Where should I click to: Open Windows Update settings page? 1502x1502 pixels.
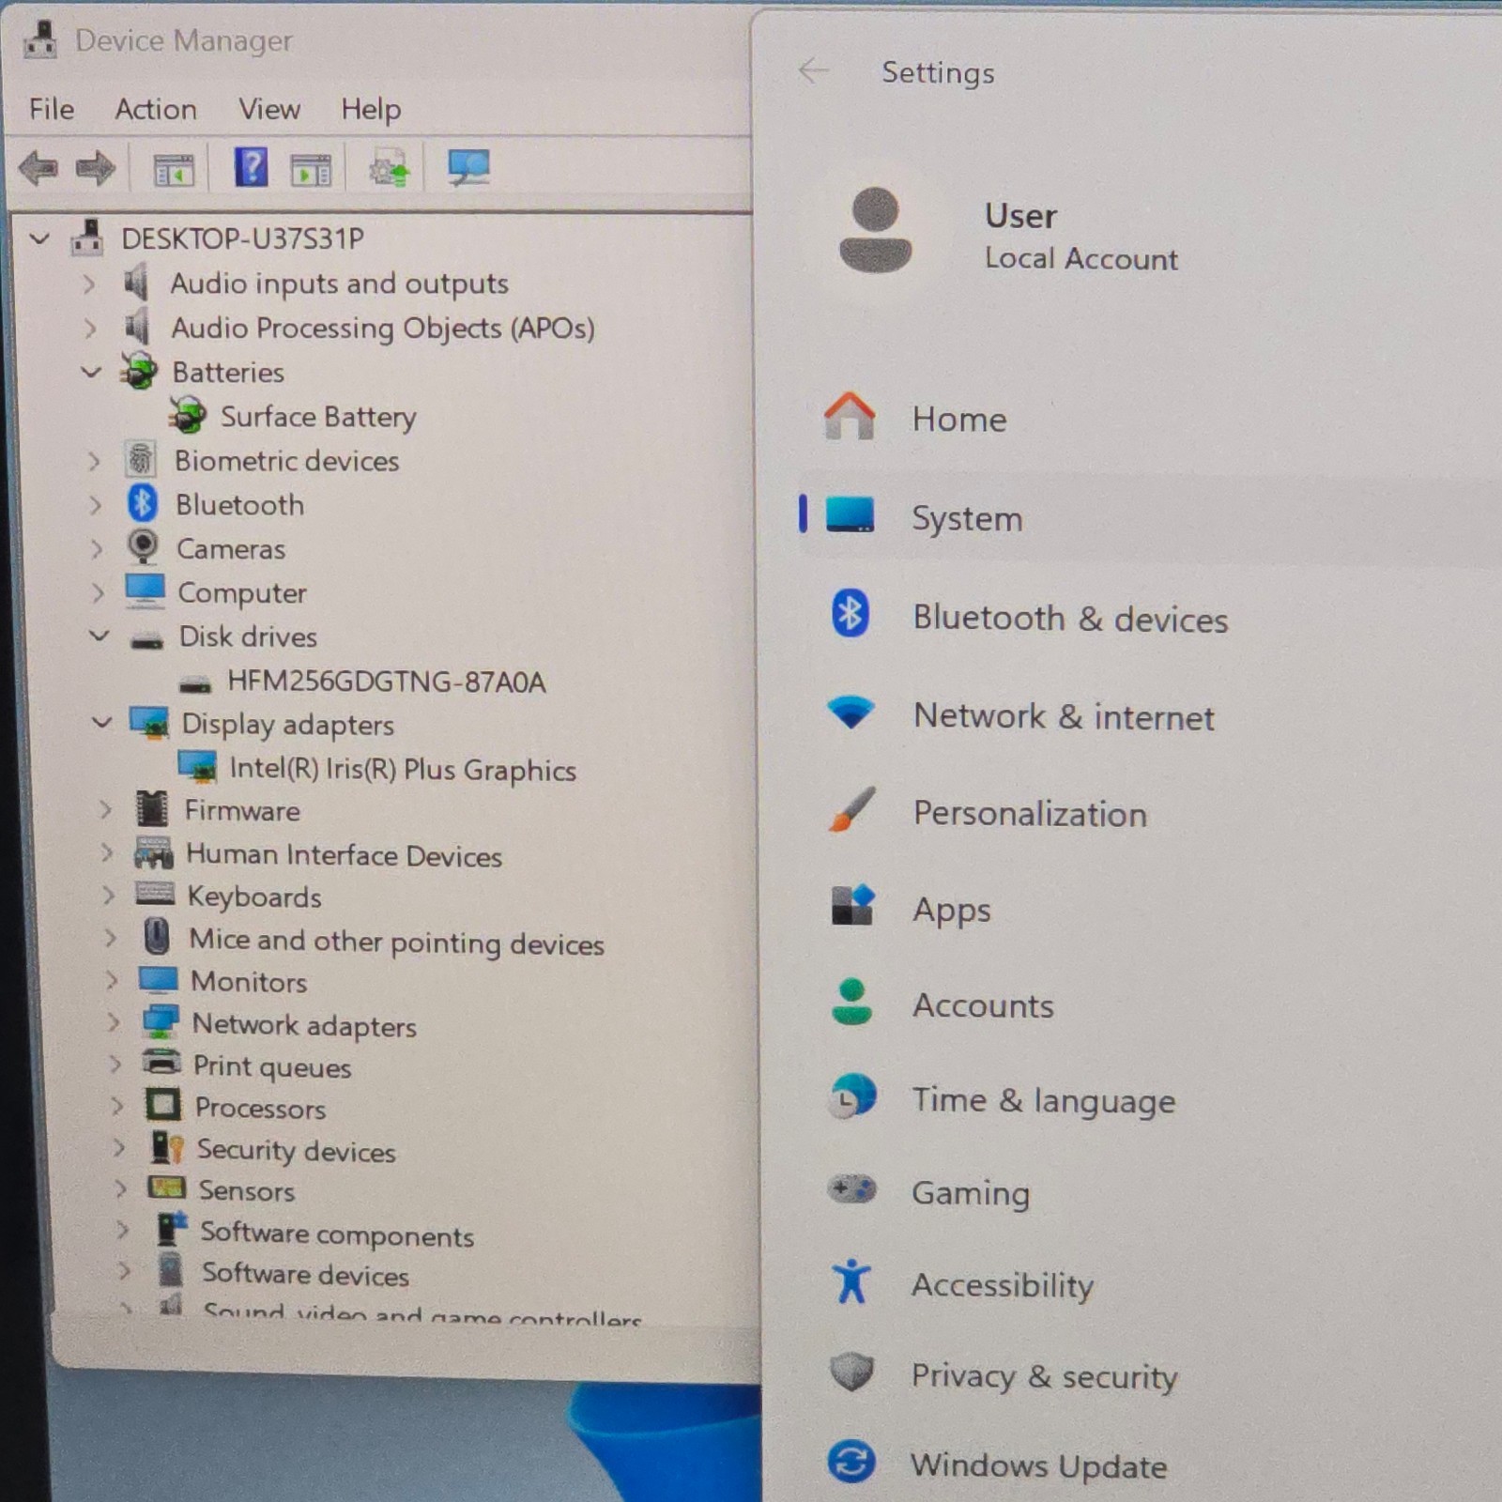click(x=1038, y=1464)
